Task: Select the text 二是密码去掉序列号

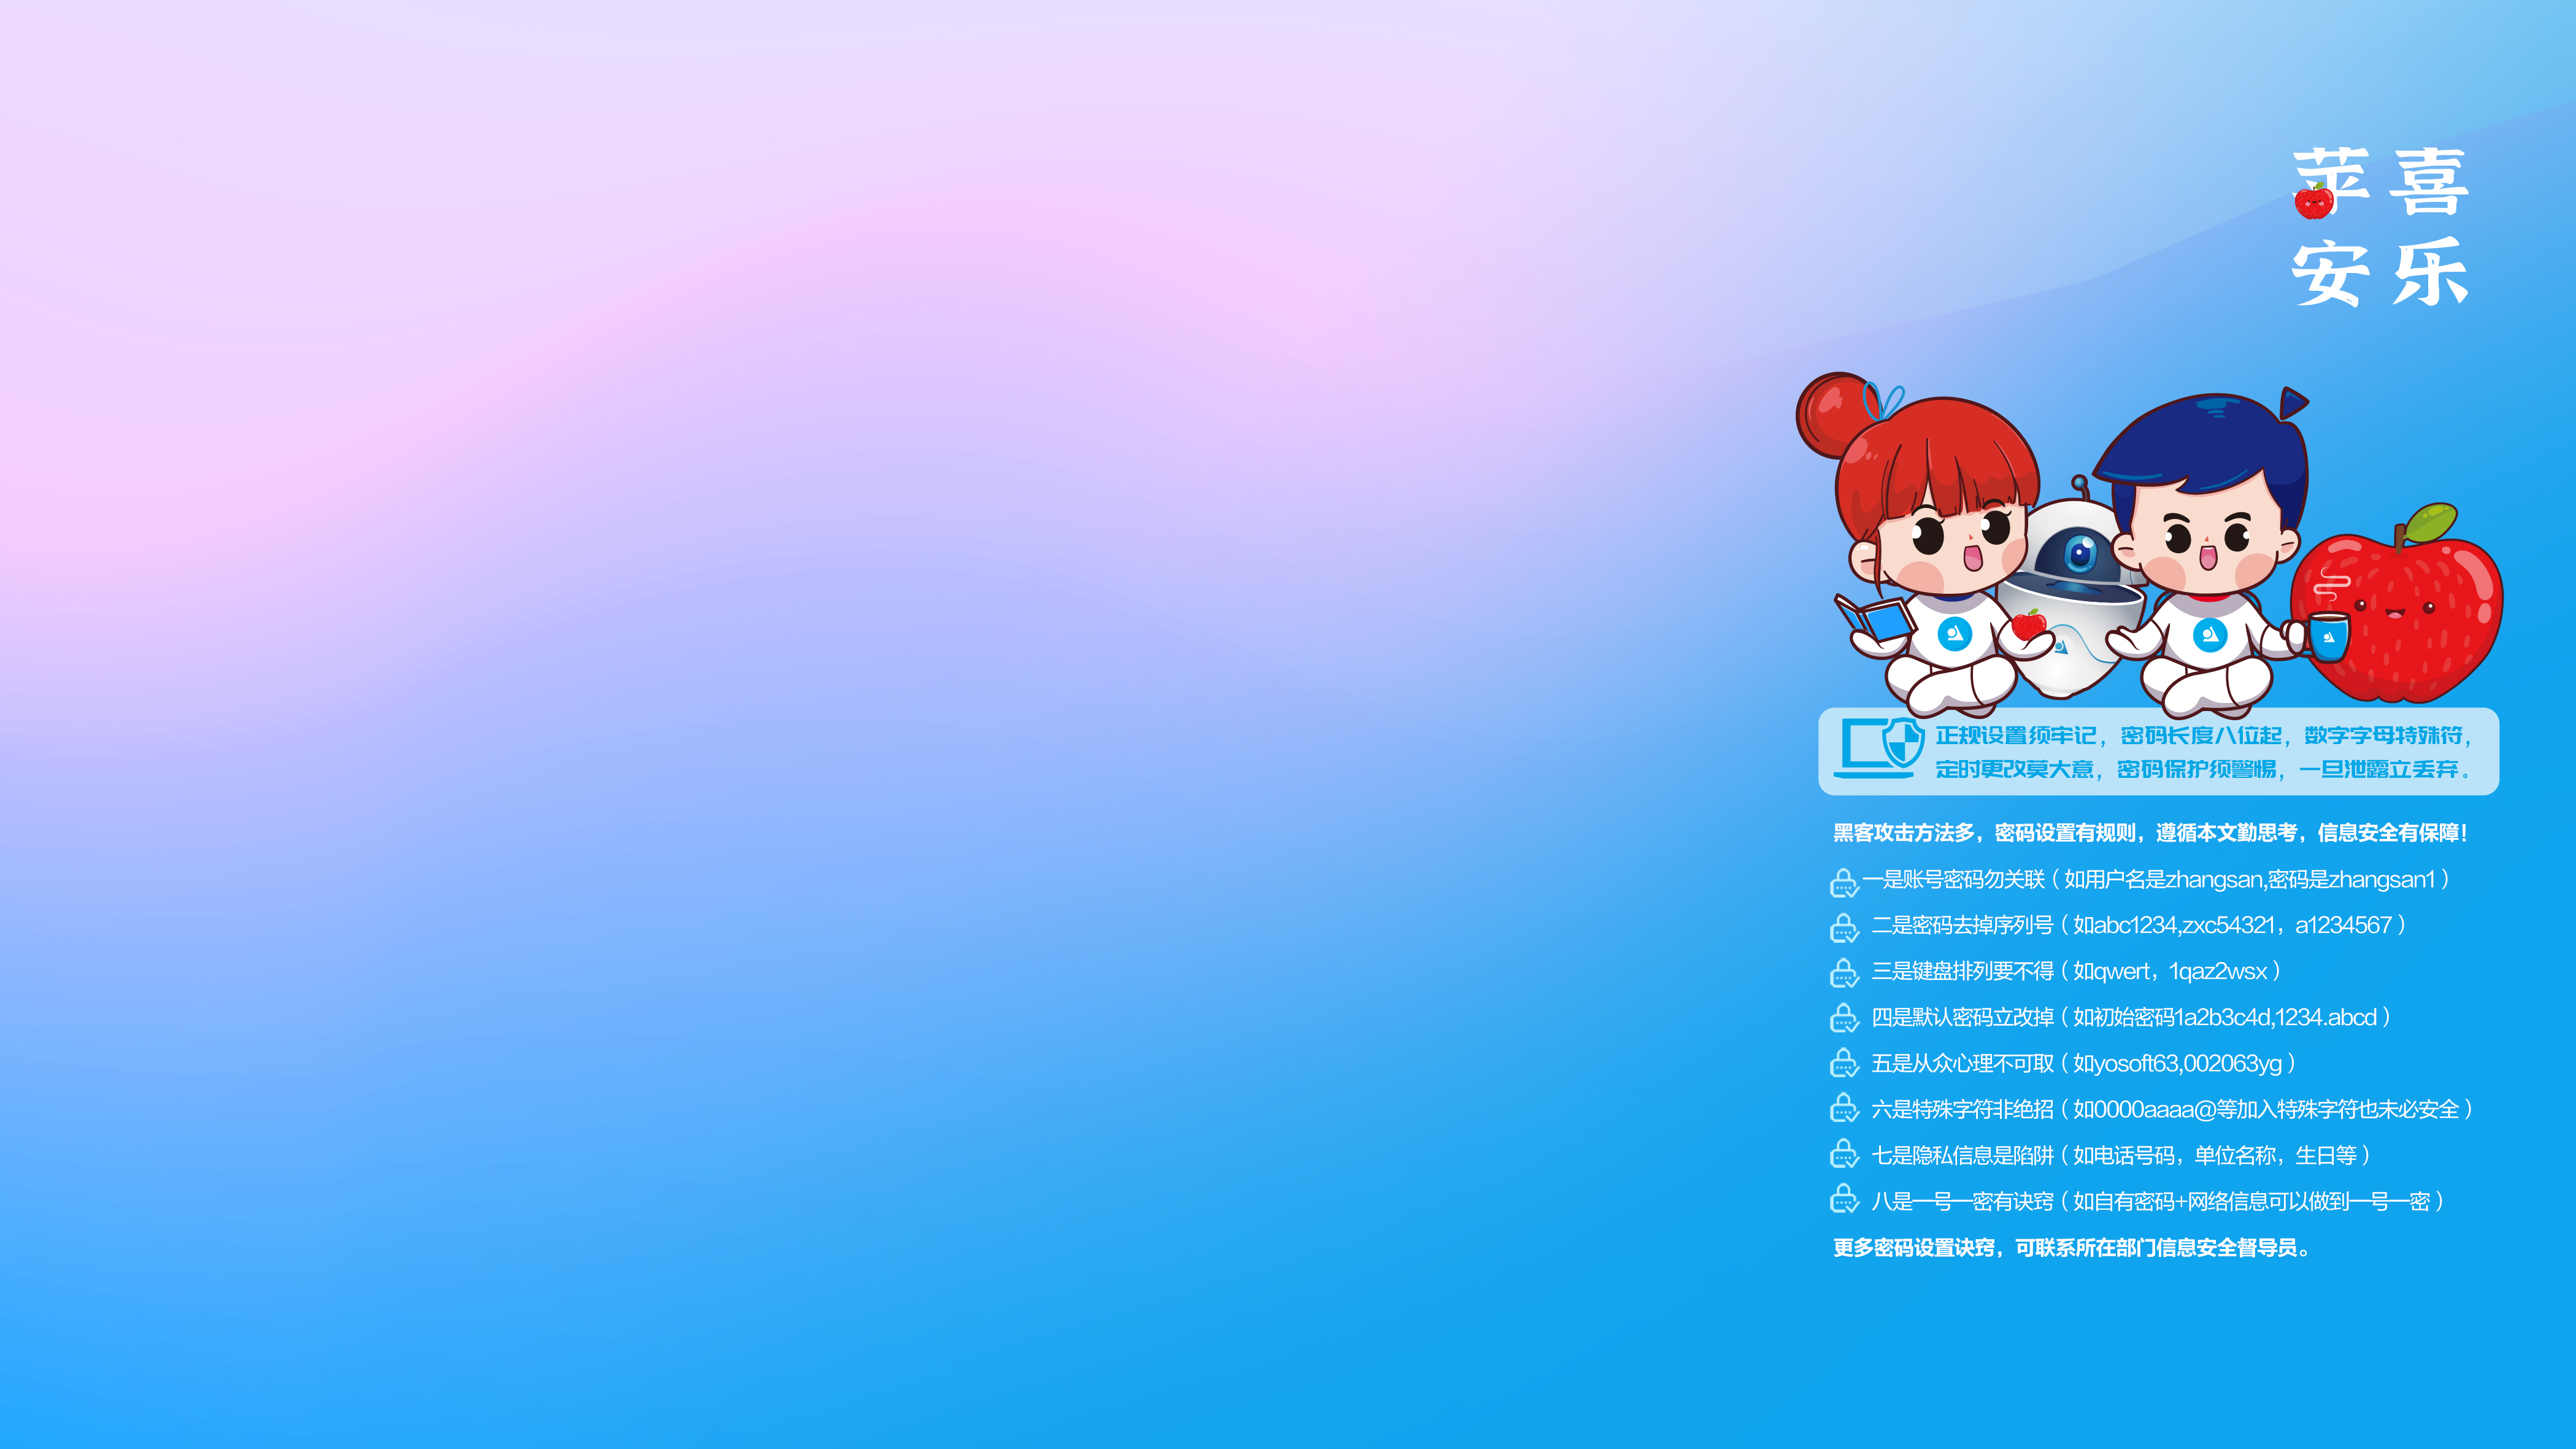Action: (1962, 925)
